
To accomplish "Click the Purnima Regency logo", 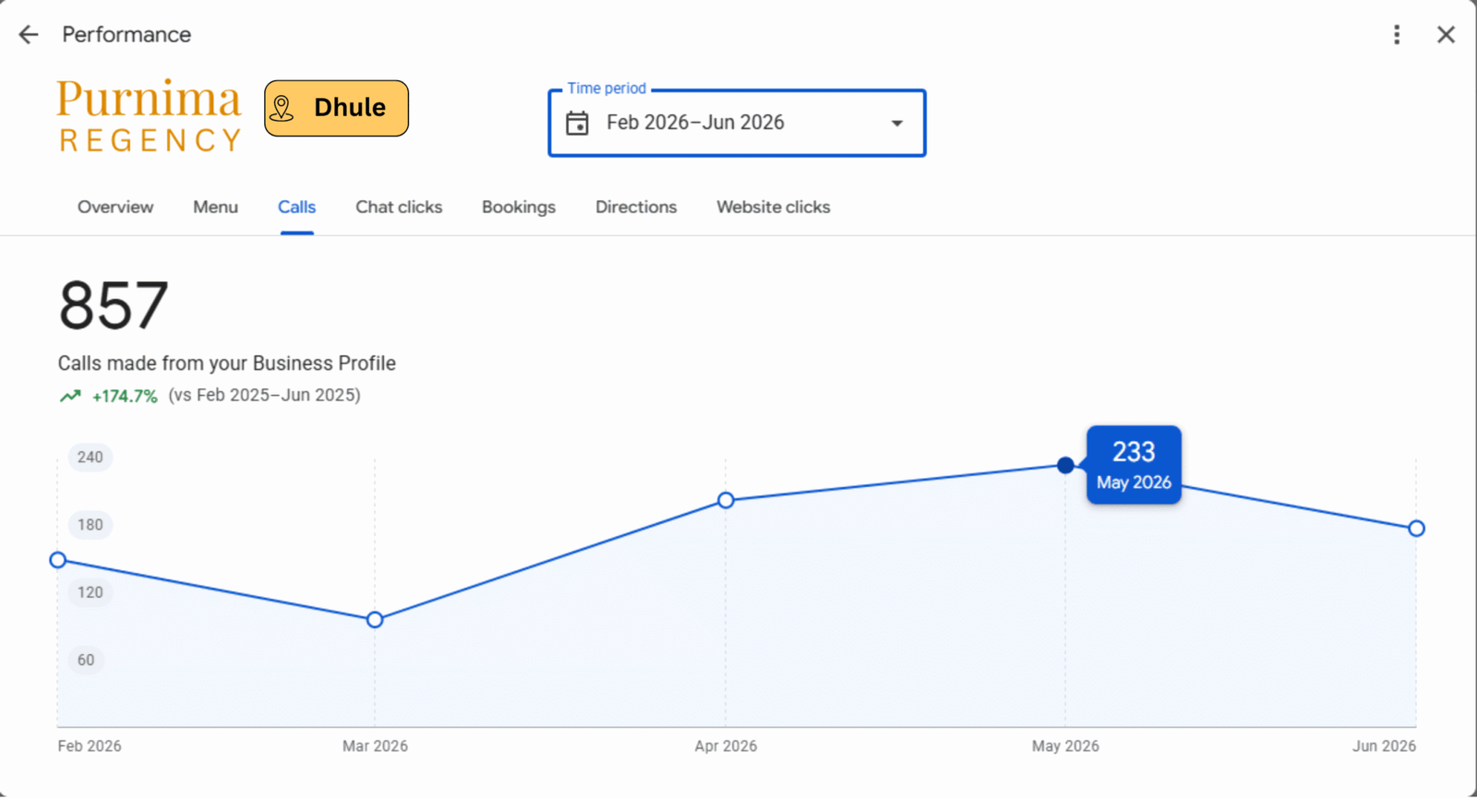I will coord(149,115).
